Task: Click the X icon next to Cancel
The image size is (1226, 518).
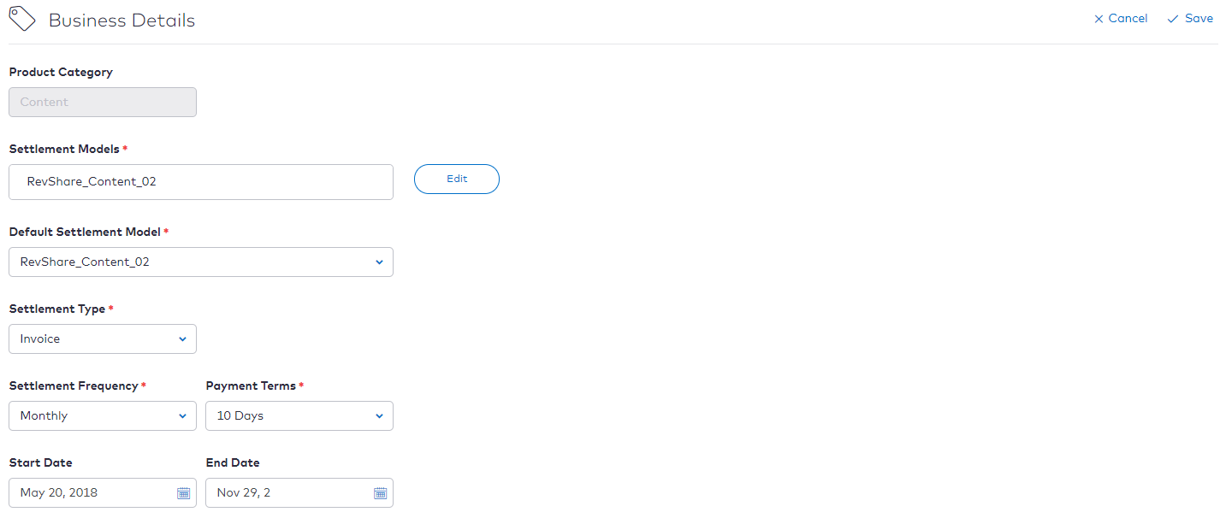Action: 1099,19
